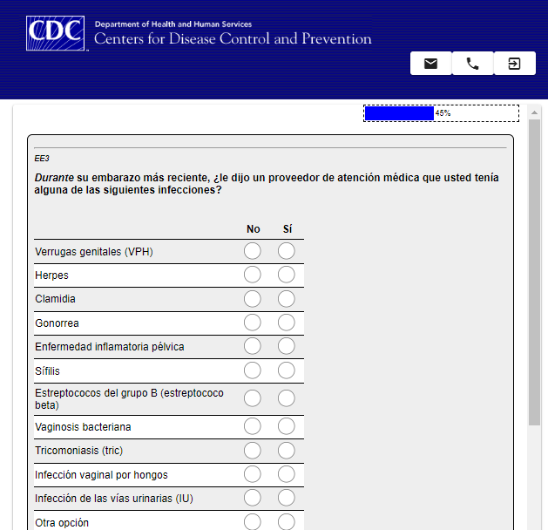Choose Sí for Gonorrea
This screenshot has width=548, height=530.
[287, 323]
